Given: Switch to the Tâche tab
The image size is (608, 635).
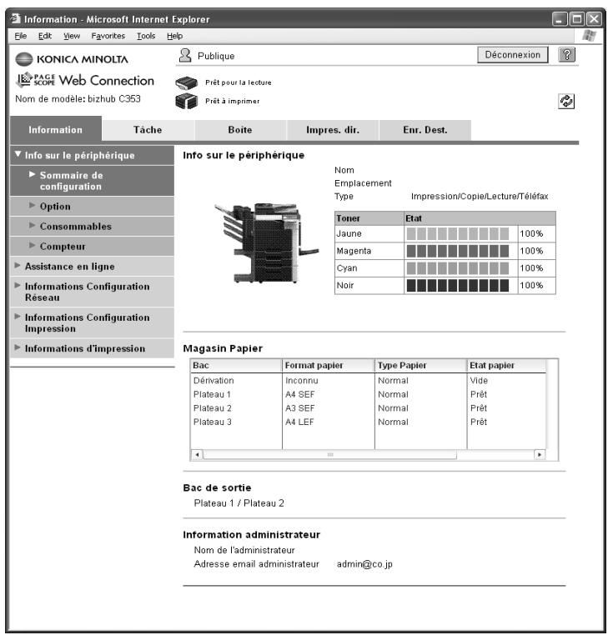Looking at the screenshot, I should [x=148, y=130].
